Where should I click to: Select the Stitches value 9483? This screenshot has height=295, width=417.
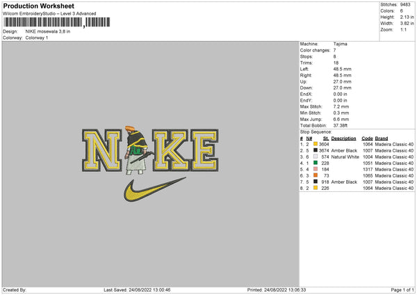click(x=405, y=5)
